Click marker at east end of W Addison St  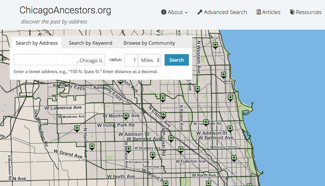click(230, 129)
